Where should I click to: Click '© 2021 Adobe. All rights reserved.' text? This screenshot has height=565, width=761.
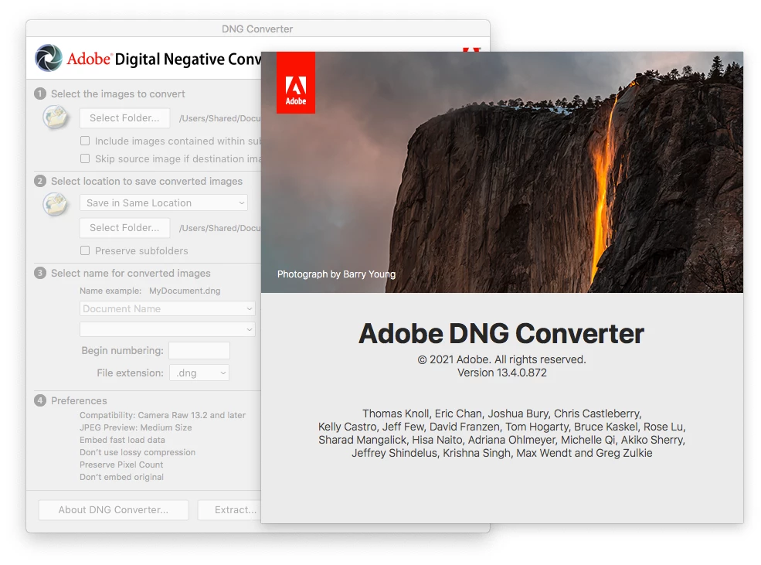[x=502, y=359]
